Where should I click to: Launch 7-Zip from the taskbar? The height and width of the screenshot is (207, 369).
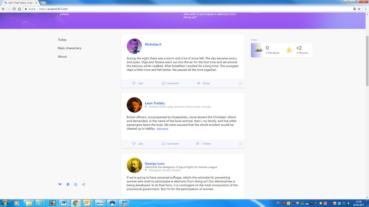click(x=53, y=203)
